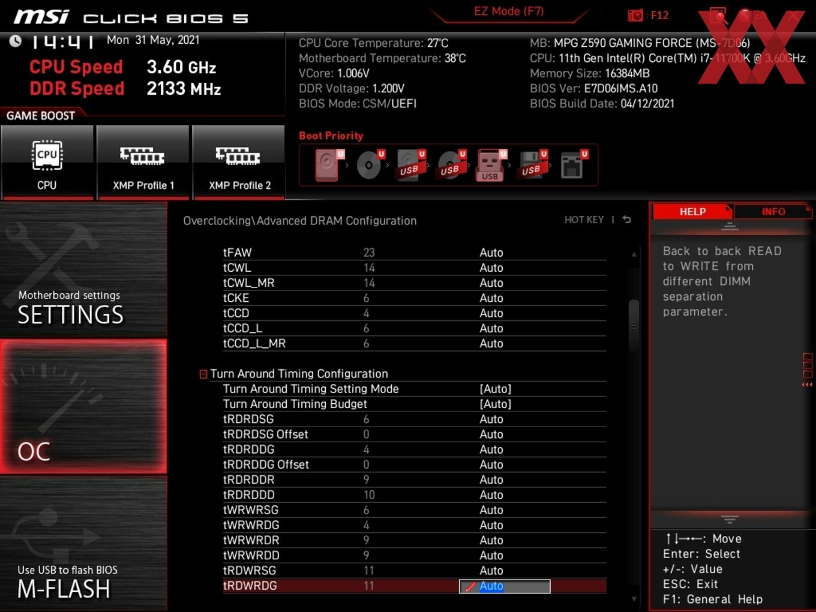The width and height of the screenshot is (816, 612).
Task: Toggle the CPU Game Boost button
Action: click(47, 161)
